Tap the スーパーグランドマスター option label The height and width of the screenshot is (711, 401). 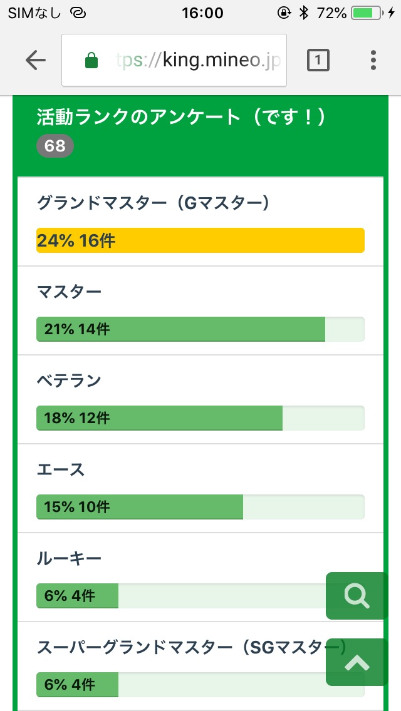[x=182, y=647]
